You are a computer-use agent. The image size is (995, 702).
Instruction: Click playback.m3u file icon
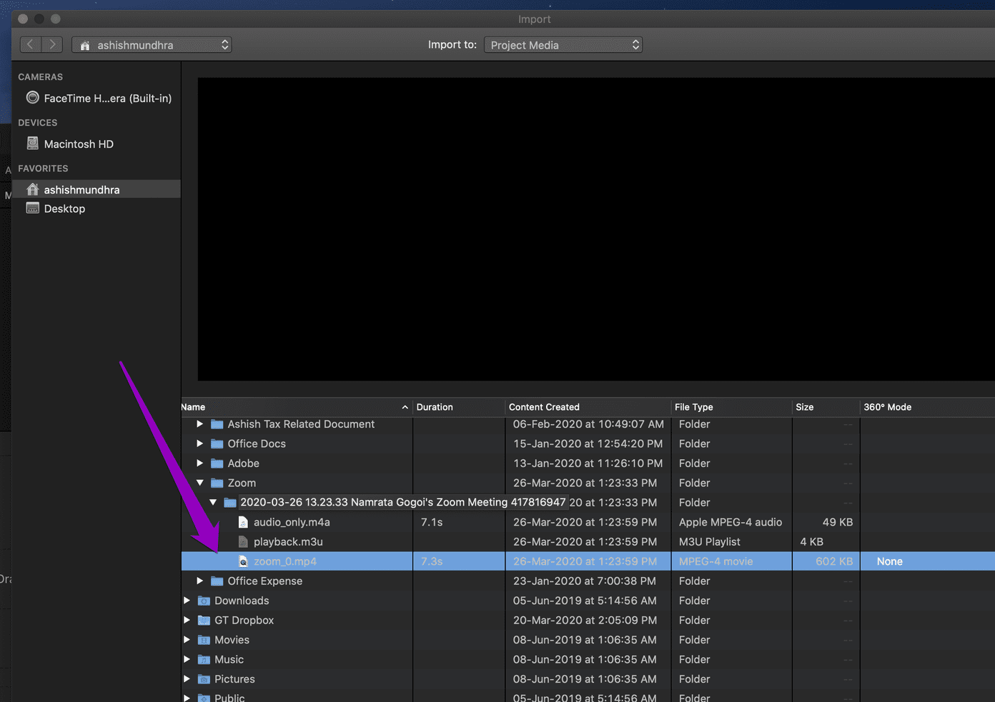243,542
